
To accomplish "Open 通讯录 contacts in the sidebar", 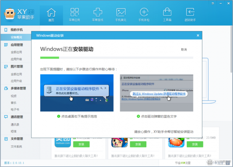I will [x=15, y=125].
